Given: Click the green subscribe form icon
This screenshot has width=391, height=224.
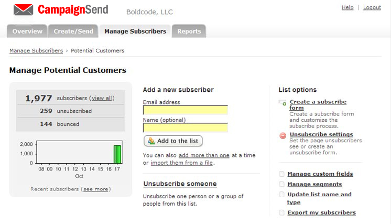Looking at the screenshot, I should [283, 103].
